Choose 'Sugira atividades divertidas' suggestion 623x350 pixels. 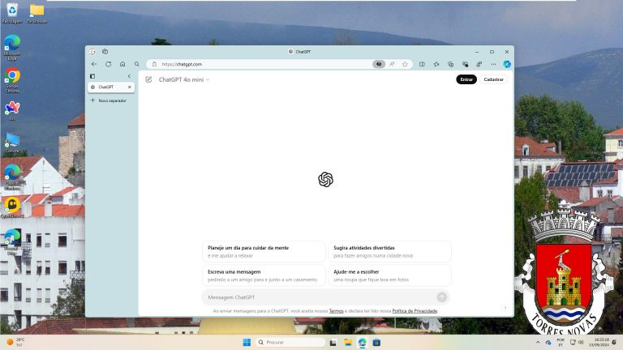click(389, 252)
